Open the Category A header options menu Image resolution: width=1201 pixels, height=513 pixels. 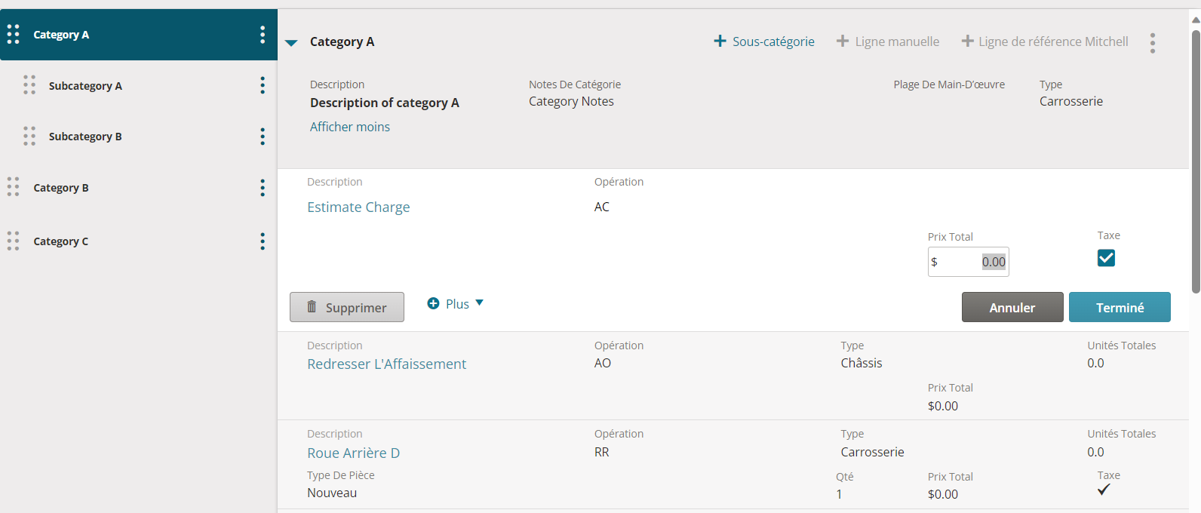pos(1152,43)
